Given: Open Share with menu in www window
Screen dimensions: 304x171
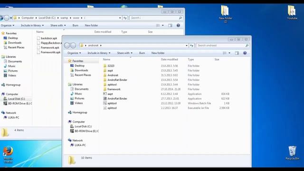Looking at the screenshot, I should 58,25.
